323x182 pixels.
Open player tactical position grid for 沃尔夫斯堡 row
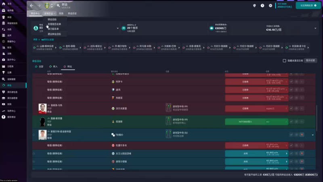(168, 108)
